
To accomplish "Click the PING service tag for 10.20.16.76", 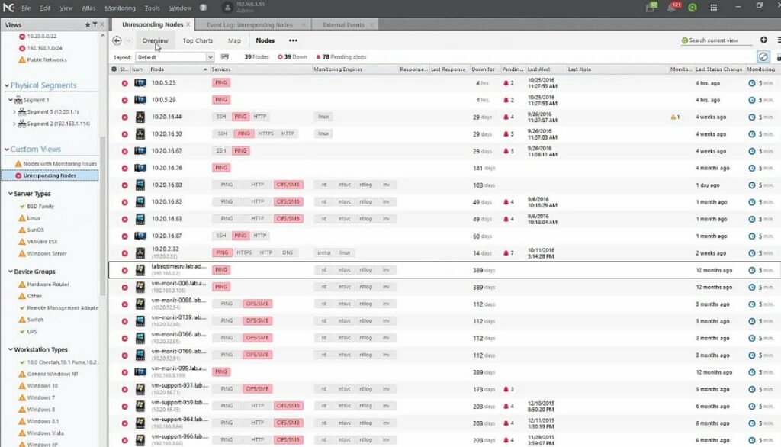I will [x=221, y=168].
